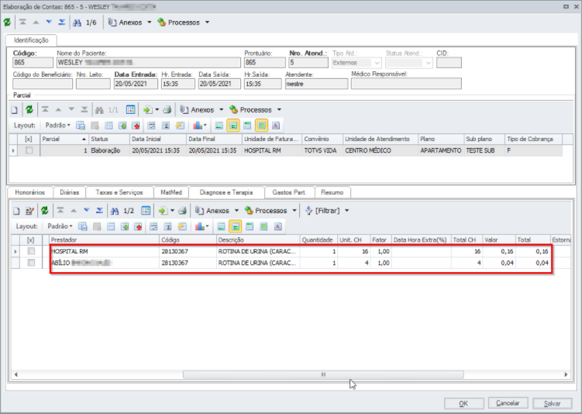
Task: Expand the Tipo Atd. Externos combo box
Action: click(377, 63)
